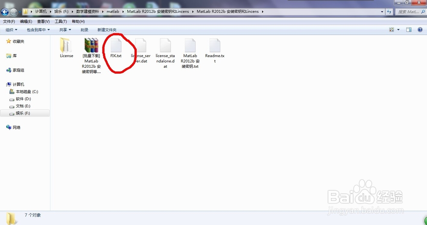Select 计算机 in navigation pane
427x225 pixels.
click(18, 84)
